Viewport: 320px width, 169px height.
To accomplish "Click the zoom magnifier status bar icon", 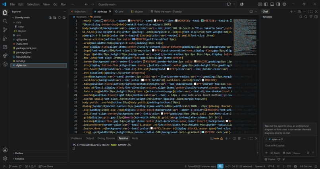I will 220,166.
